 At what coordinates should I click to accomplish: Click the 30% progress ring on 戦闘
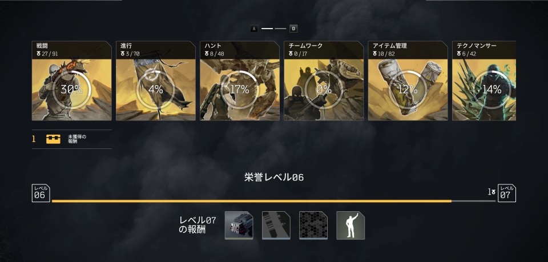click(72, 90)
